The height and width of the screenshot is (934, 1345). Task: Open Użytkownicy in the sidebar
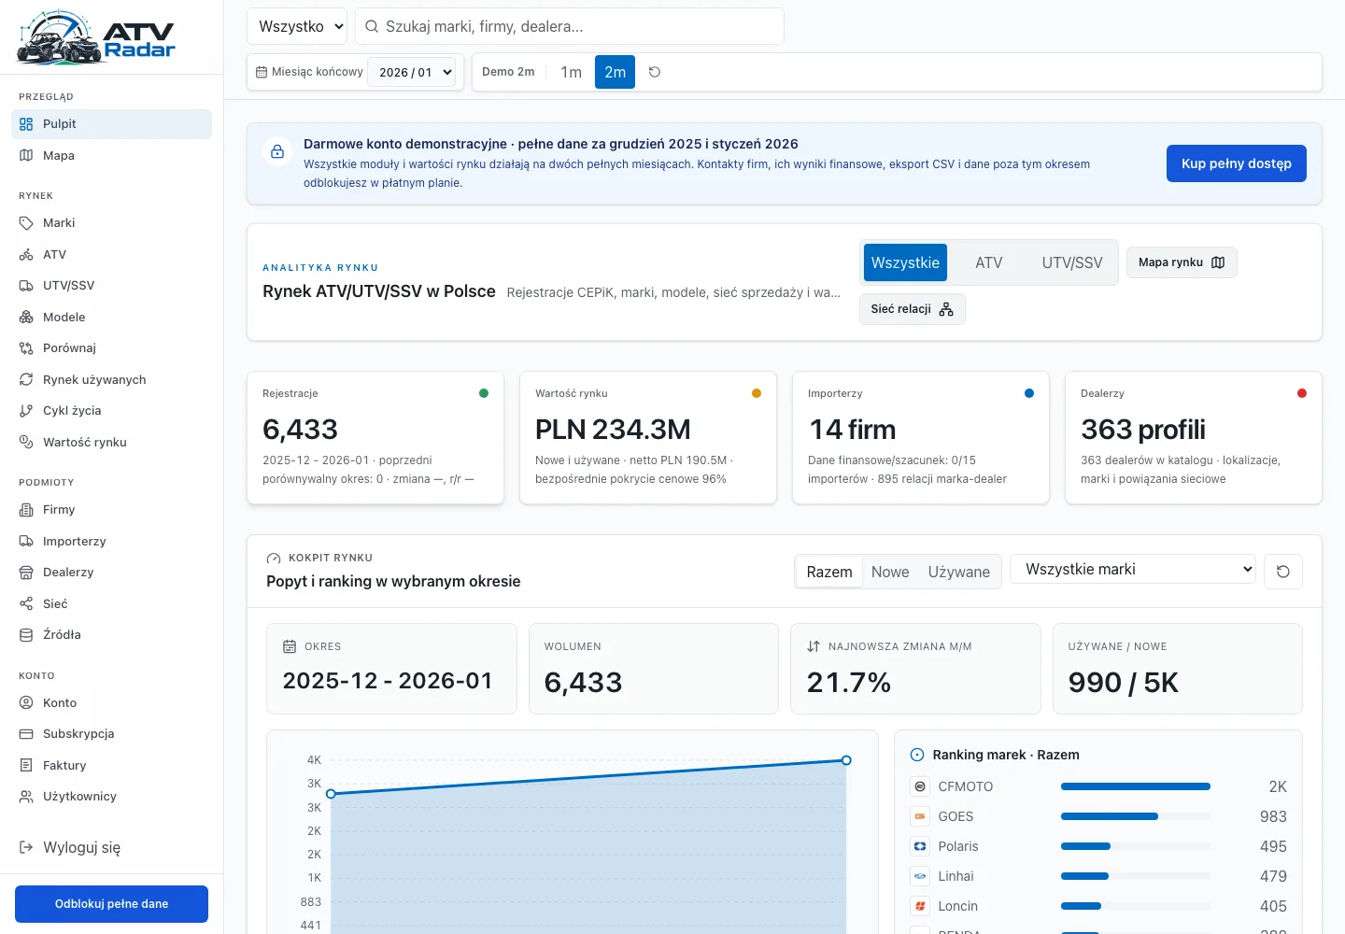(112, 797)
